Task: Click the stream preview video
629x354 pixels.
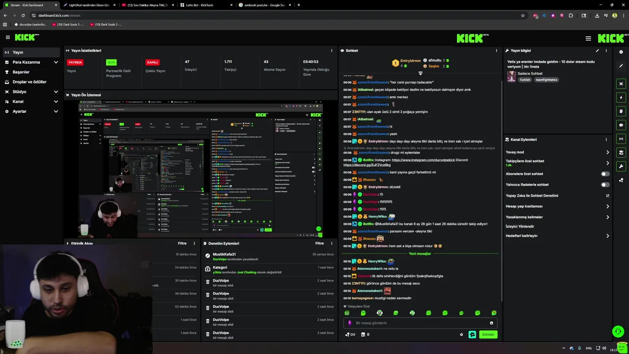Action: [x=200, y=169]
